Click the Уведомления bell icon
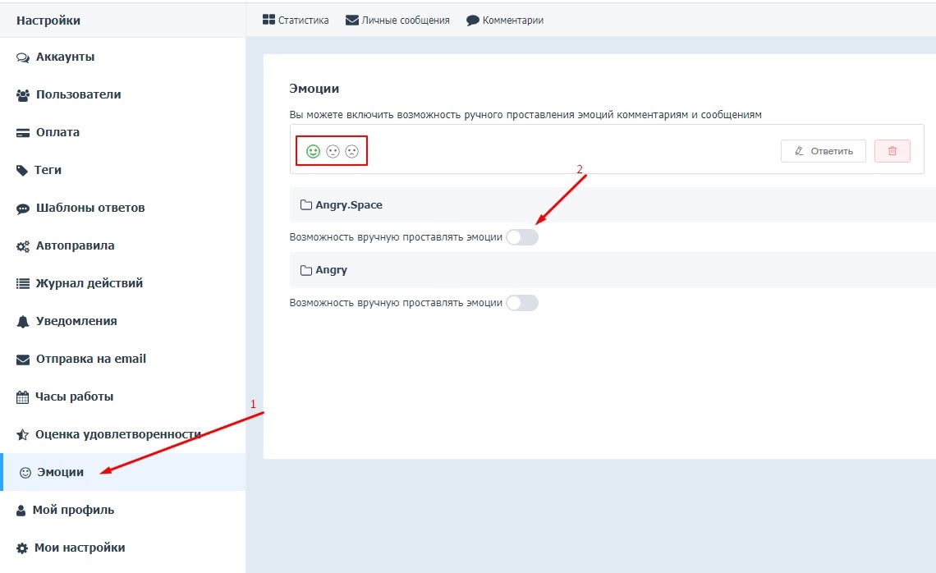The width and height of the screenshot is (936, 573). point(23,322)
